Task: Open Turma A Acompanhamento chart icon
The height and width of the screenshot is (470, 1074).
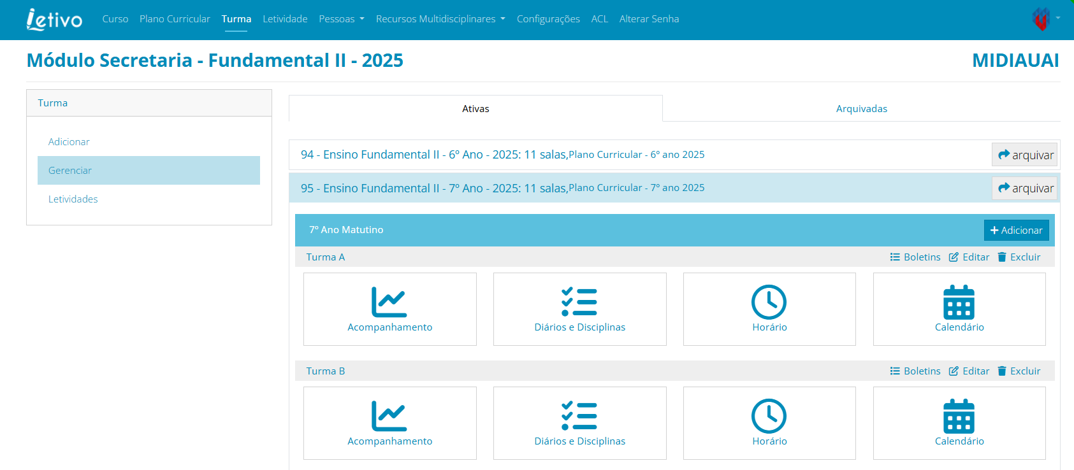Action: pyautogui.click(x=389, y=302)
